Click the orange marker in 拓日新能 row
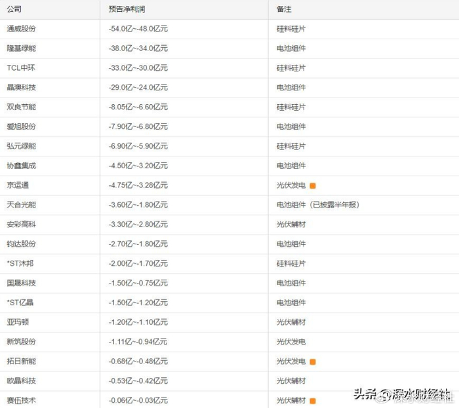The height and width of the screenshot is (408, 459). tap(313, 362)
